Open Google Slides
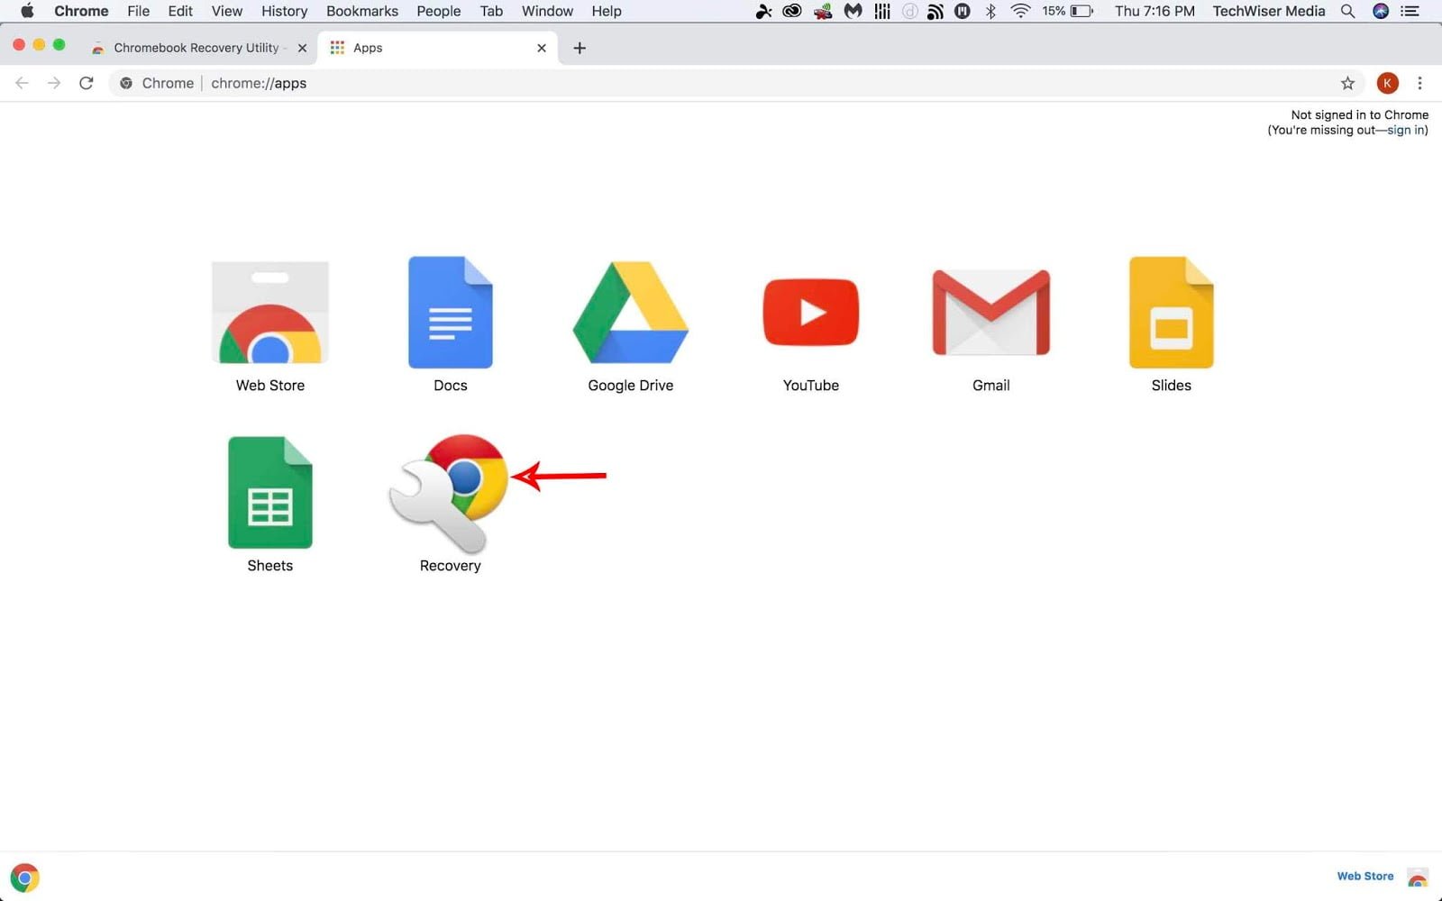This screenshot has width=1442, height=901. [1171, 313]
